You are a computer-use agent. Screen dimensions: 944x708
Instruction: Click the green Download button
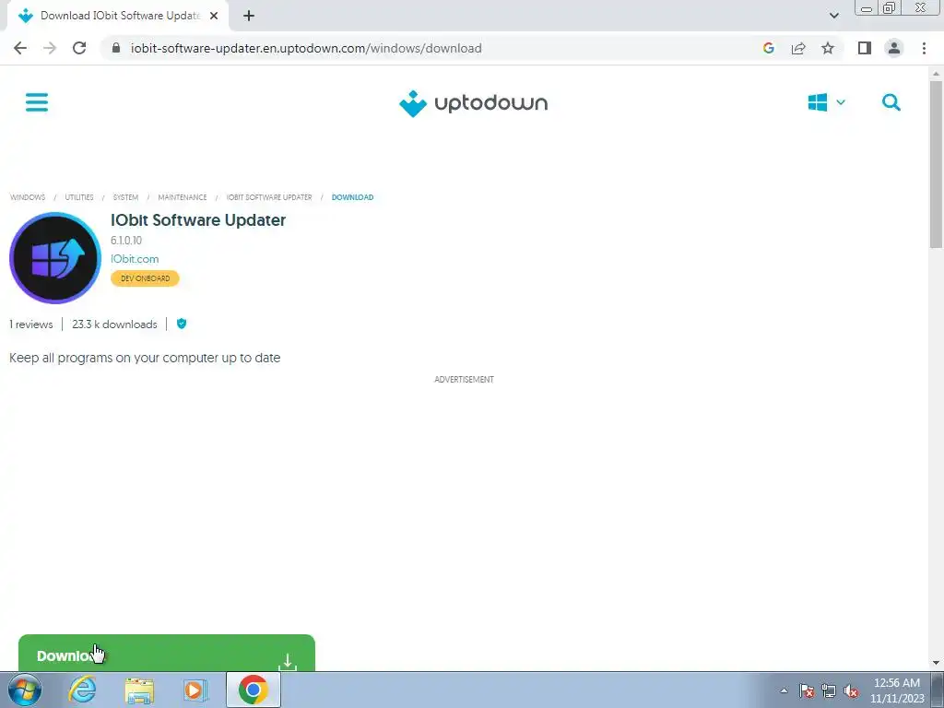pos(167,653)
